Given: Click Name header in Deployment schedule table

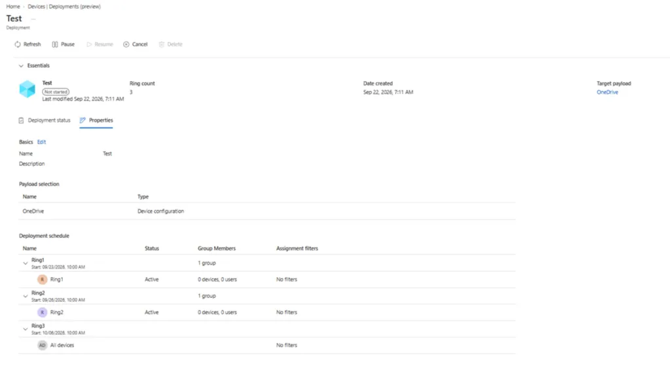Looking at the screenshot, I should tap(29, 248).
